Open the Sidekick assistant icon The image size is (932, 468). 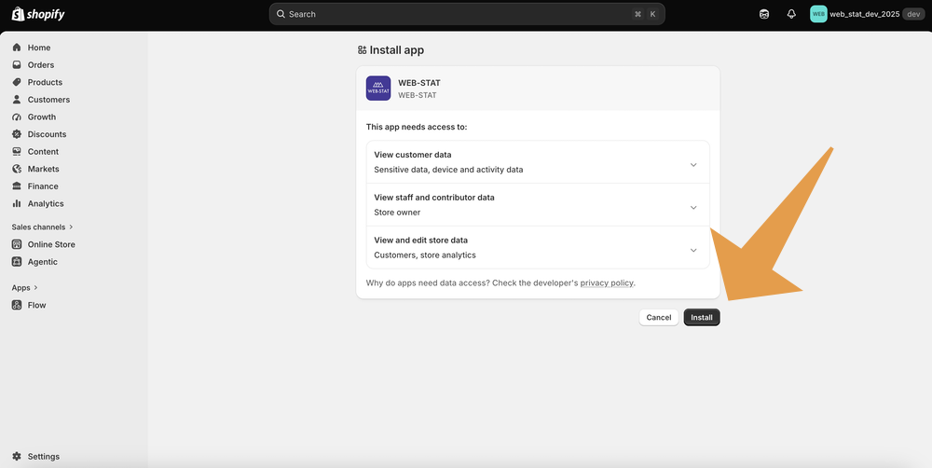tap(764, 14)
